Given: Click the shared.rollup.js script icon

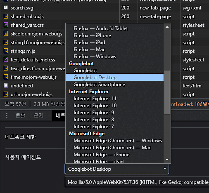Looking at the screenshot, I should point(6,16).
